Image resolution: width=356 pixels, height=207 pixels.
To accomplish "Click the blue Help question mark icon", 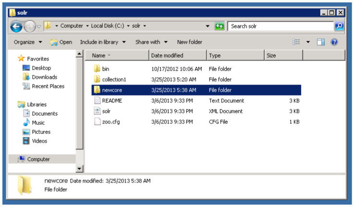I will [x=334, y=42].
